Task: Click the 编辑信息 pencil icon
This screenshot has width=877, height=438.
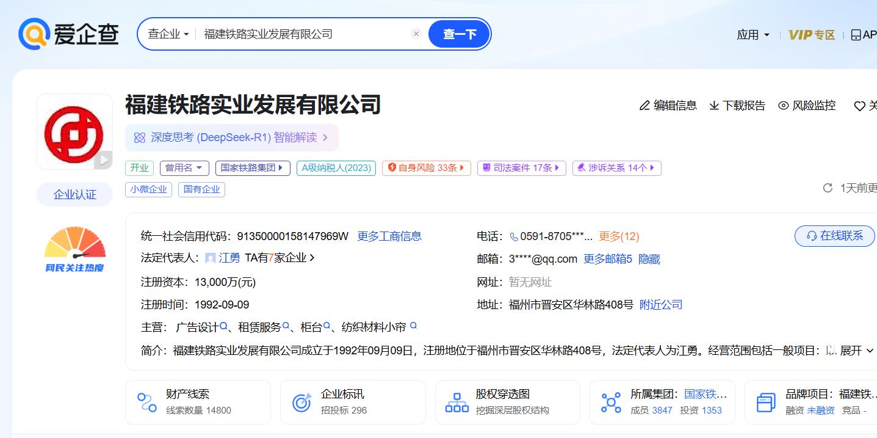Action: coord(644,106)
